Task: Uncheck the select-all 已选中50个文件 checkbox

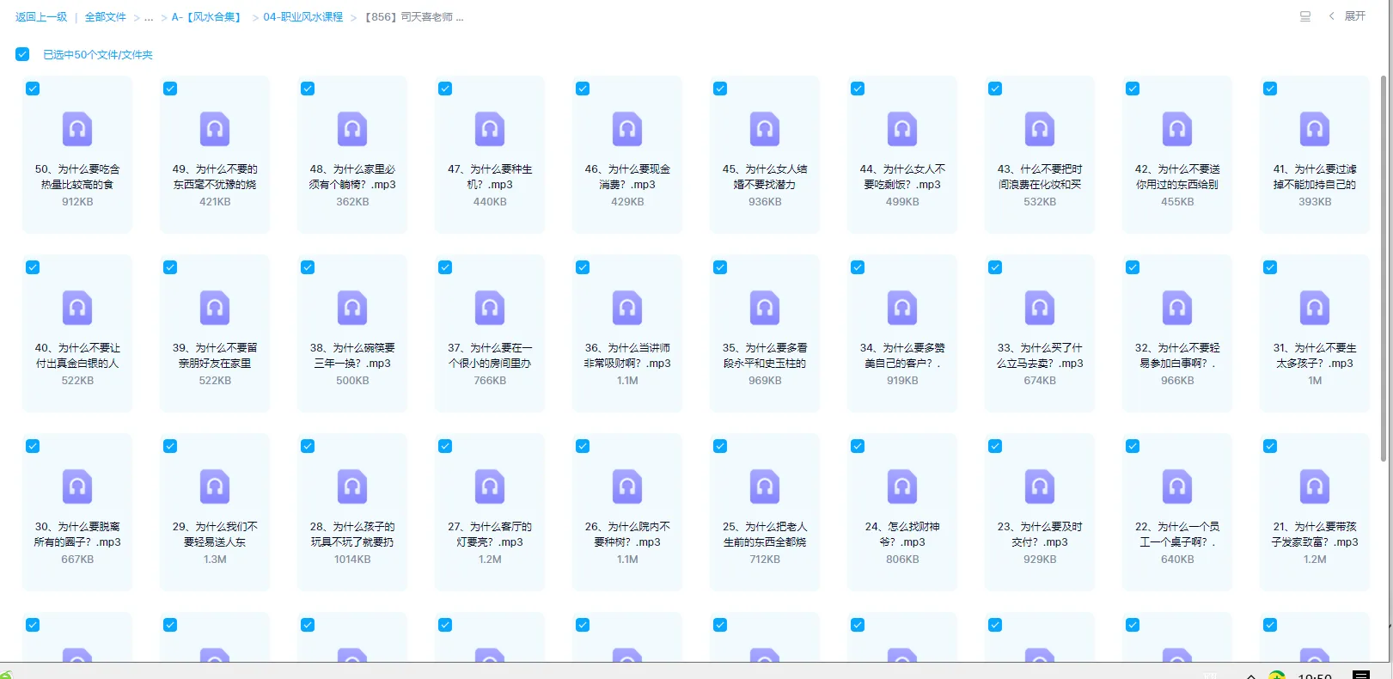Action: pos(22,54)
